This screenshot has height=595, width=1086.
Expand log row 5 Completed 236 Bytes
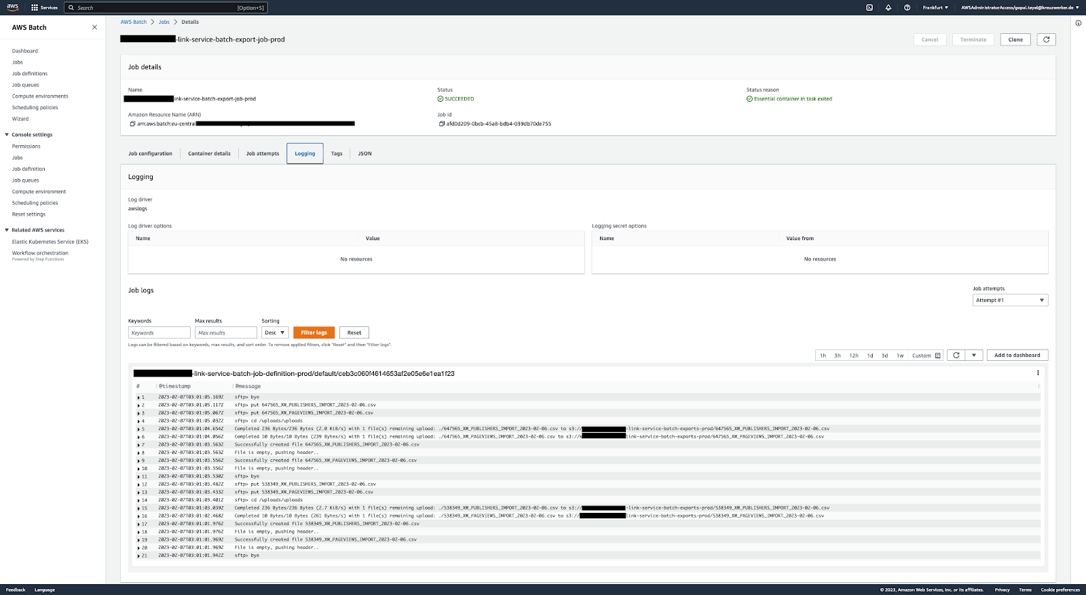tap(138, 429)
